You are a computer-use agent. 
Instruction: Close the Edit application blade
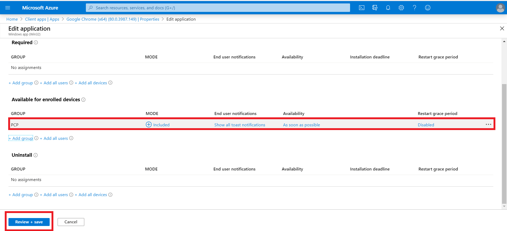tap(502, 29)
